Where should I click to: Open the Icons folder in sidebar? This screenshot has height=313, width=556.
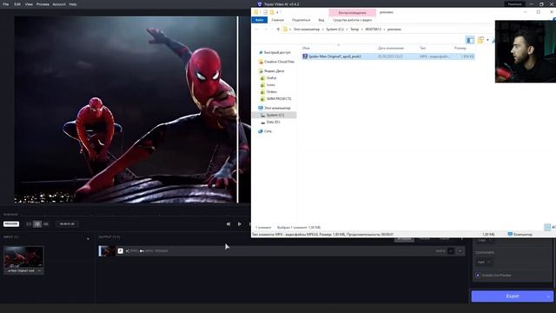pyautogui.click(x=270, y=85)
